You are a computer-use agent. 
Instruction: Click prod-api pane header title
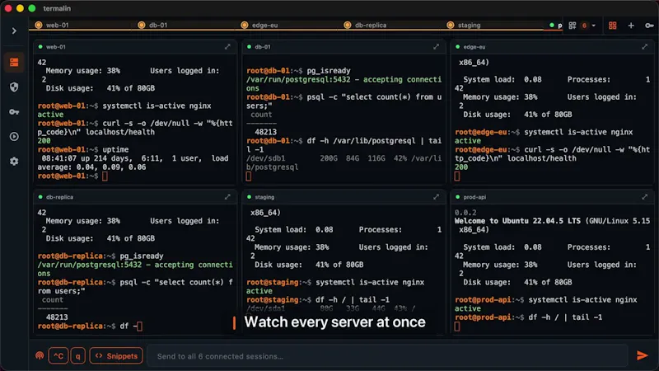click(x=474, y=197)
